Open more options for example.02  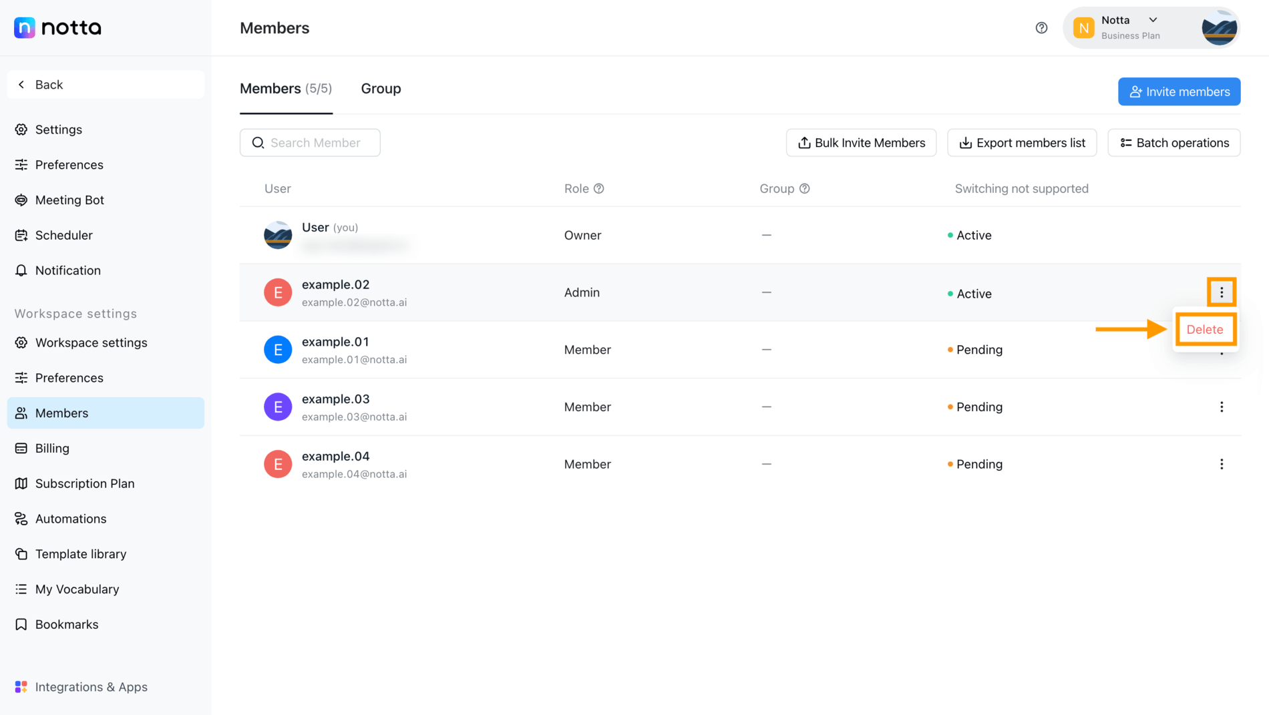pyautogui.click(x=1221, y=292)
